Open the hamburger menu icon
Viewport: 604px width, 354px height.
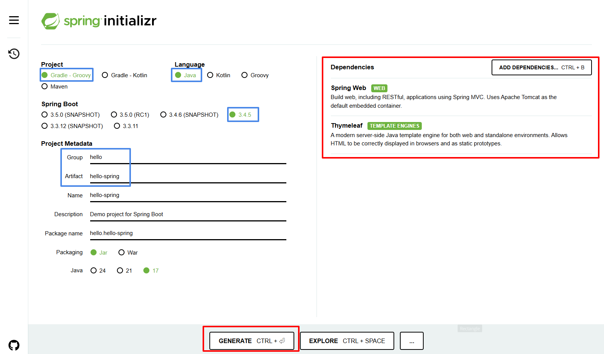(x=14, y=20)
